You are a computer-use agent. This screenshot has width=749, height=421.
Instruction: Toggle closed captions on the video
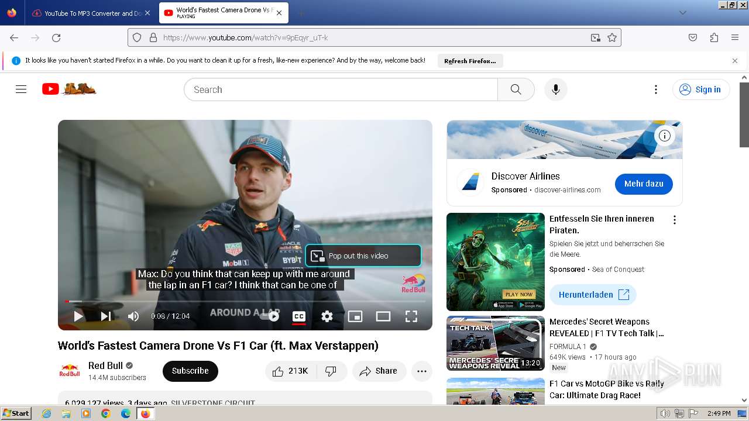tap(299, 316)
